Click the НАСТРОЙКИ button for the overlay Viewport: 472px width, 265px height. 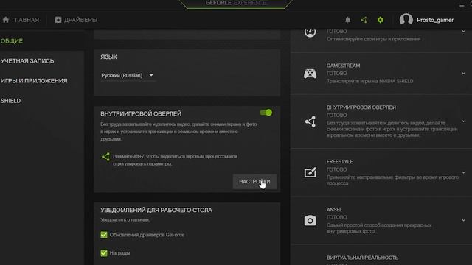pyautogui.click(x=254, y=182)
